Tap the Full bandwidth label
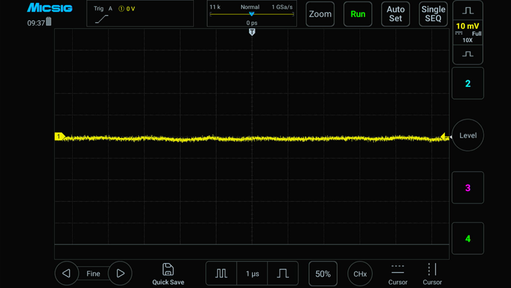Image resolution: width=511 pixels, height=288 pixels. point(476,34)
